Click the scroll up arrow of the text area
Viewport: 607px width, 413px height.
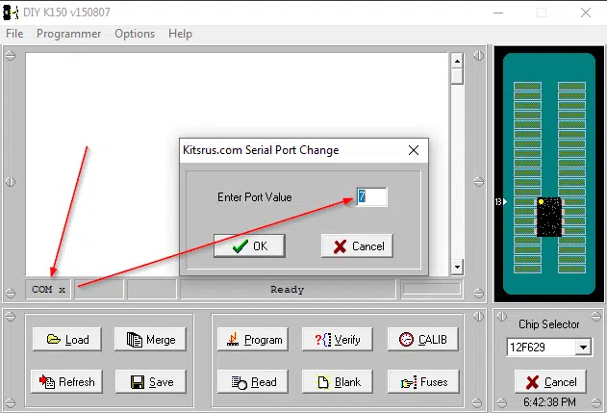[457, 61]
